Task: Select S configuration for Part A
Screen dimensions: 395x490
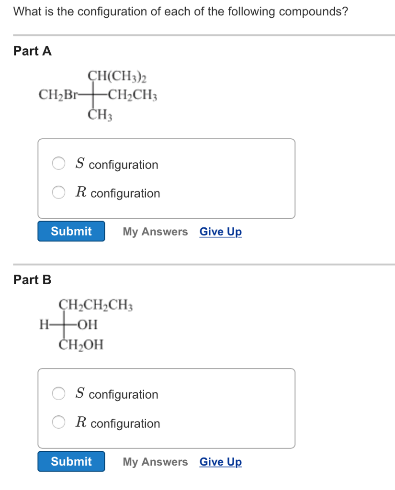Action: pos(58,163)
